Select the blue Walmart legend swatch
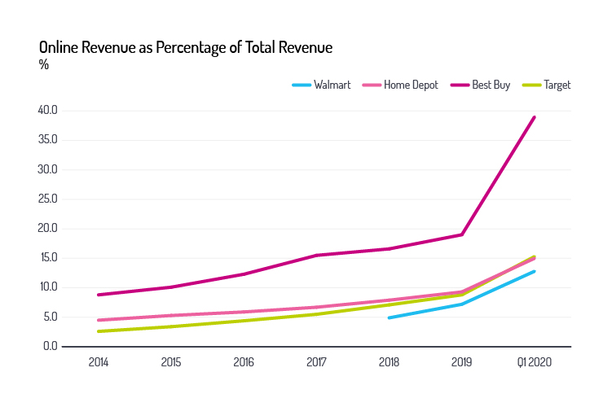 click(x=302, y=85)
